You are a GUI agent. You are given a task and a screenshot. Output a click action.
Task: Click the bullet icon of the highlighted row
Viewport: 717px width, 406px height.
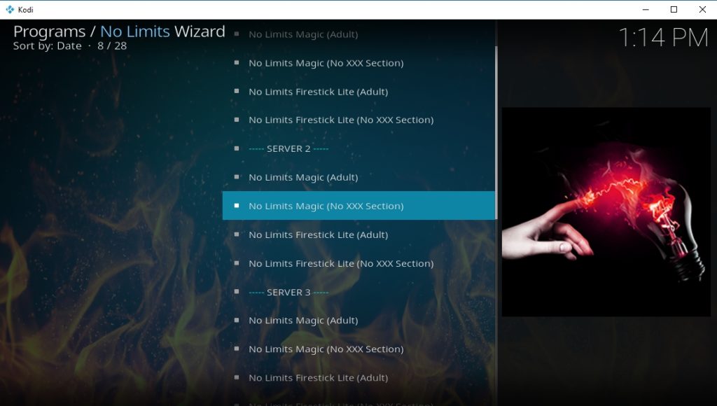coord(237,205)
